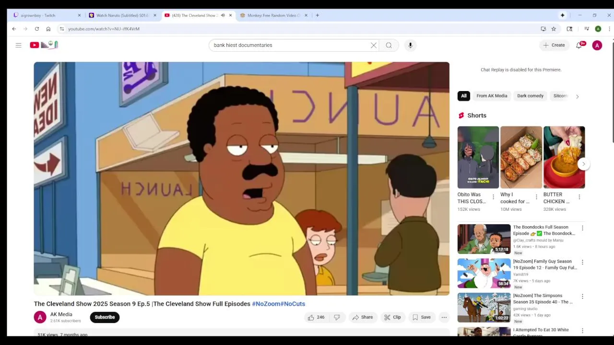Subscribe to AK Media
The height and width of the screenshot is (345, 614).
click(105, 317)
